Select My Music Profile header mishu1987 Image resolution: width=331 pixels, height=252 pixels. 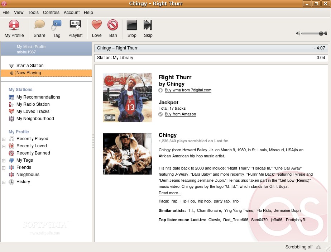tap(46, 49)
